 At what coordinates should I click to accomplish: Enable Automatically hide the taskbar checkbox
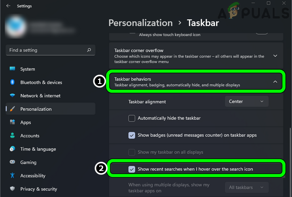pyautogui.click(x=132, y=118)
